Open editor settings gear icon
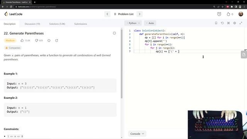247x139 pixels. 235,23
